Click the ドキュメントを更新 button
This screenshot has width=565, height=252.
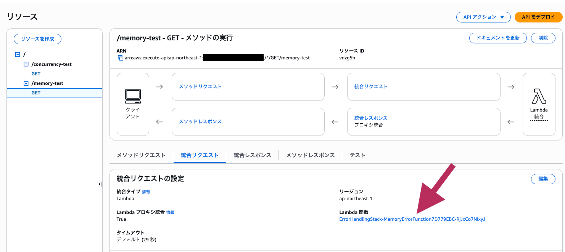[498, 38]
